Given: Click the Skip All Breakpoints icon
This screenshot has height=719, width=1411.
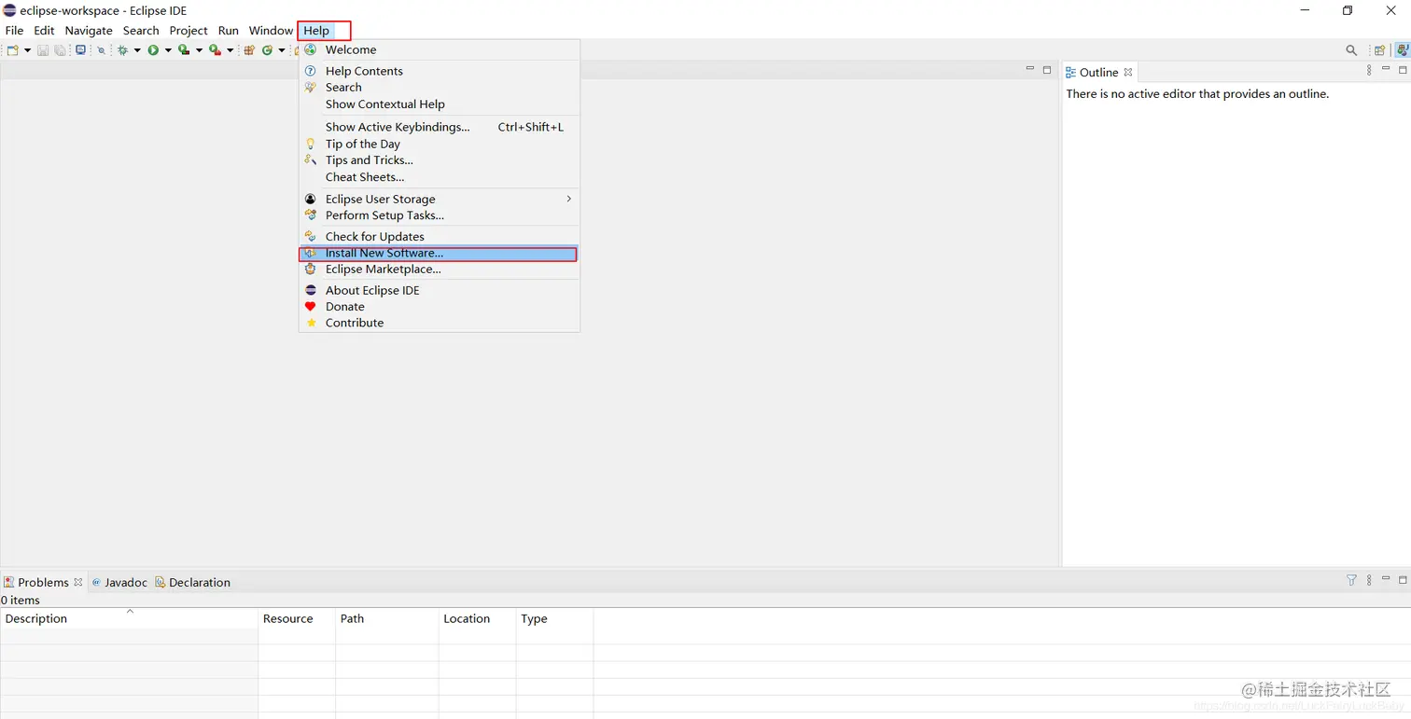Looking at the screenshot, I should coord(101,50).
